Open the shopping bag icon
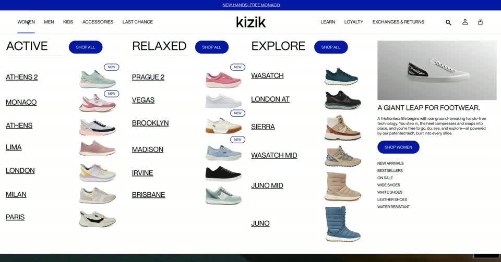This screenshot has width=501, height=262. pos(480,22)
